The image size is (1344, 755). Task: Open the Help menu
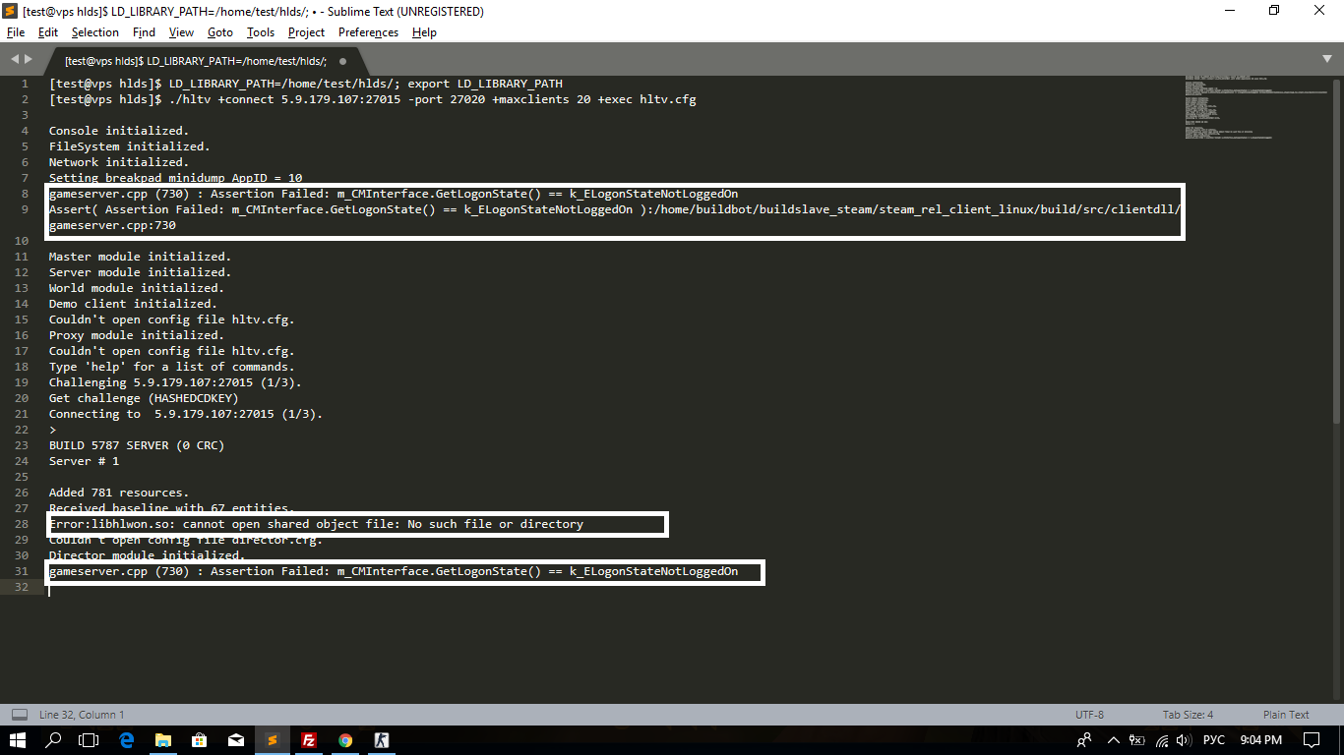click(424, 32)
